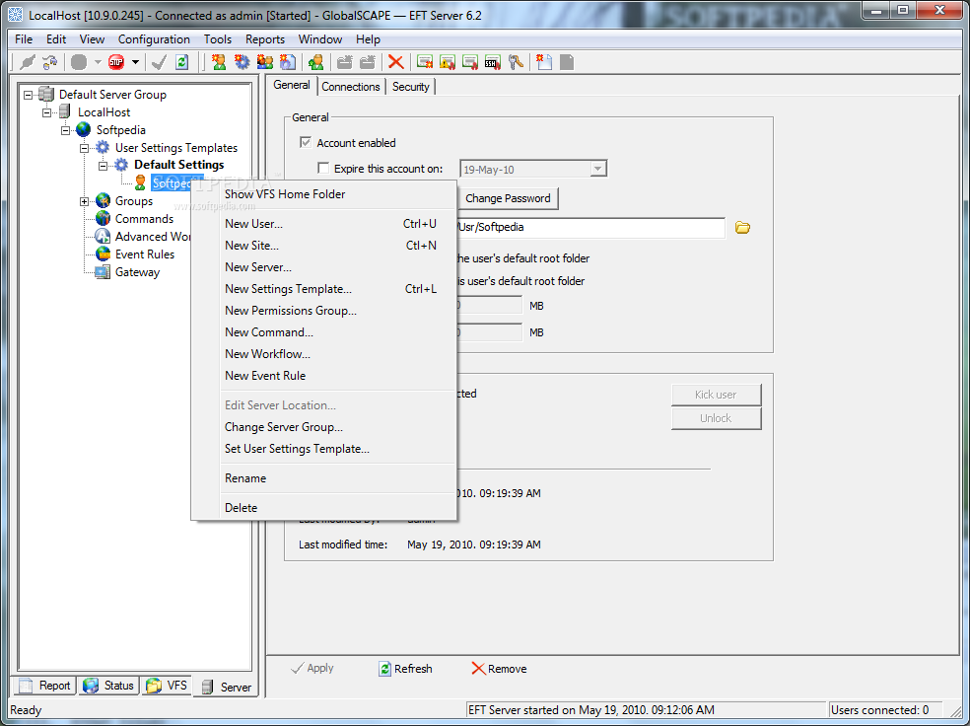Expand the Groups tree node

(x=85, y=202)
